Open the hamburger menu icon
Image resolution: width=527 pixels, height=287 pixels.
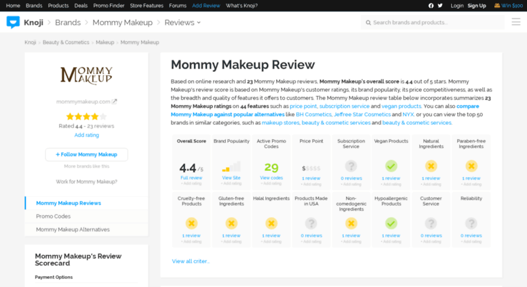tap(515, 22)
